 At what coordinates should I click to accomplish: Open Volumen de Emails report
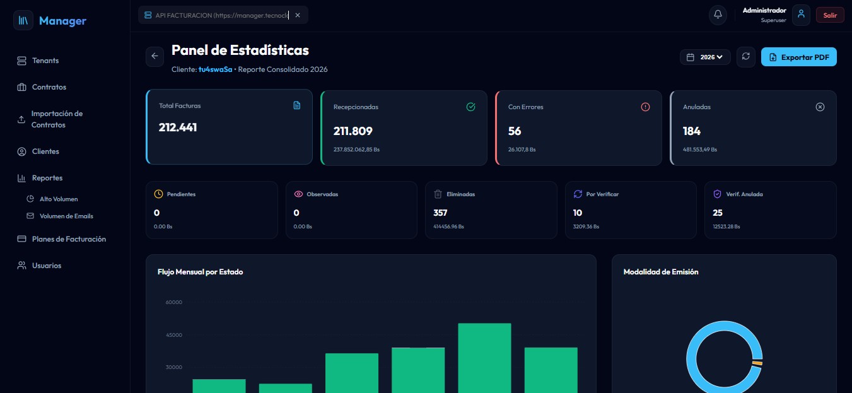click(66, 216)
